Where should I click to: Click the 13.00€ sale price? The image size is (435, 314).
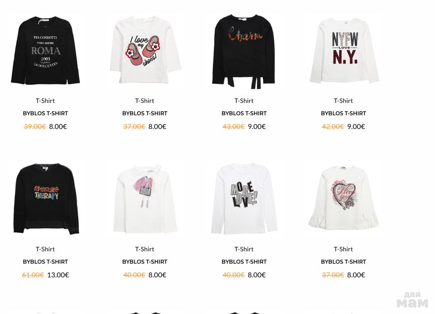[x=58, y=275]
